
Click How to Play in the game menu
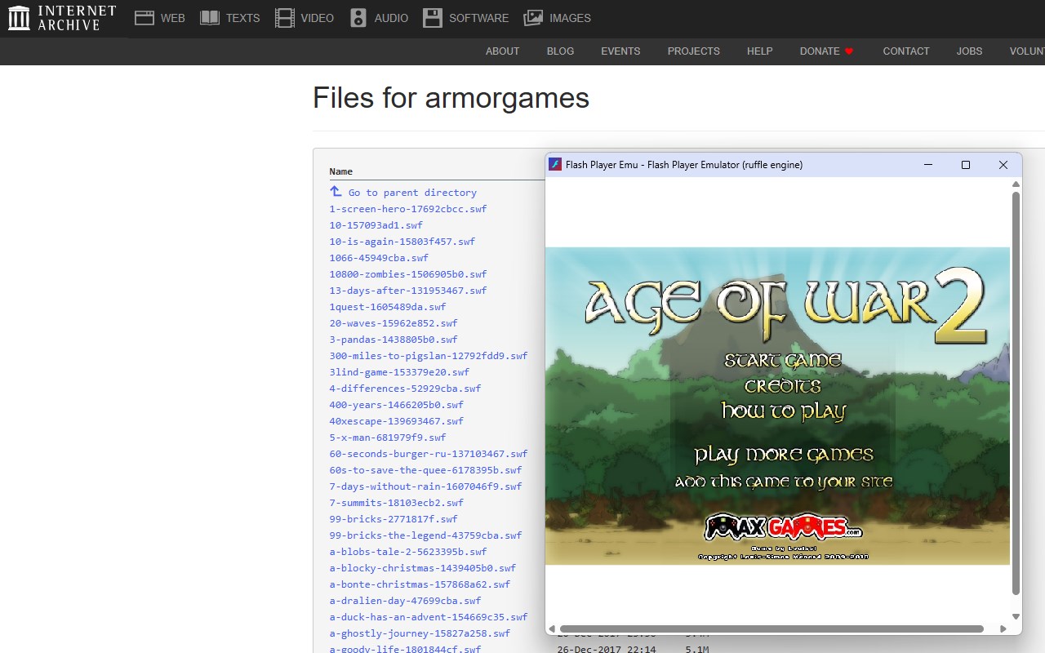(784, 411)
